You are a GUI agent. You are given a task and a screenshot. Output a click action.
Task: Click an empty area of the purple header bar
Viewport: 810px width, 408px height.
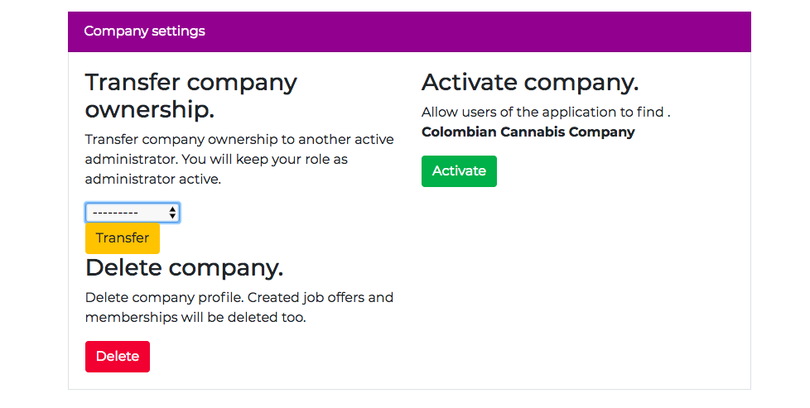coord(497,31)
